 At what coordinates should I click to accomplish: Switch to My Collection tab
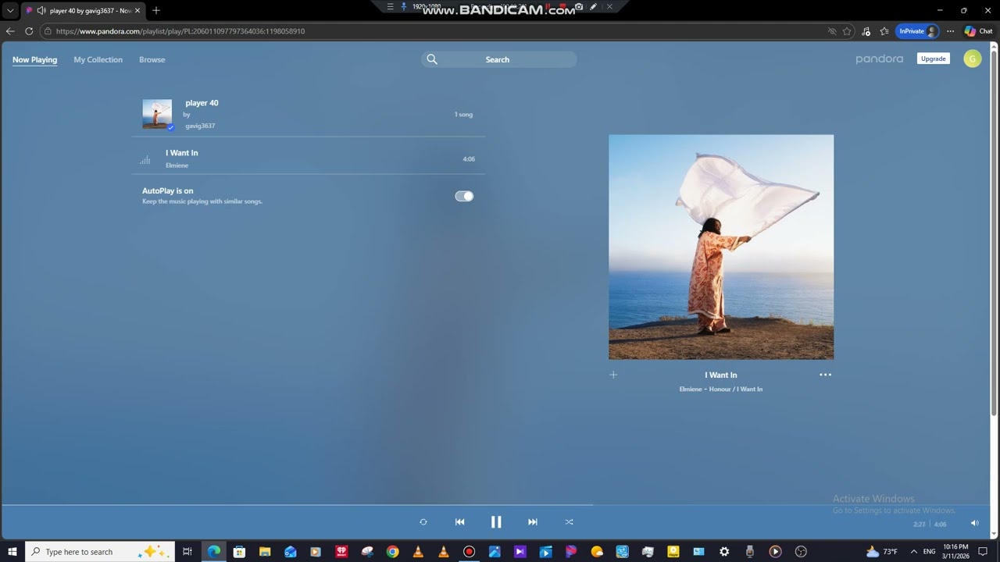coord(98,59)
